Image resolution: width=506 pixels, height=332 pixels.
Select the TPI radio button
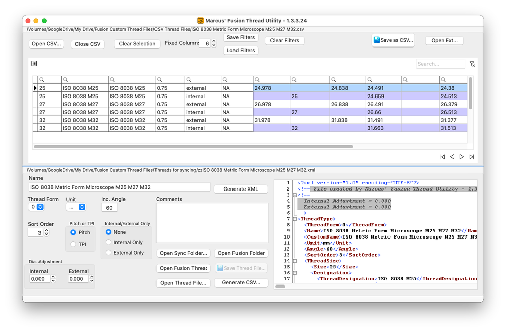click(x=73, y=244)
